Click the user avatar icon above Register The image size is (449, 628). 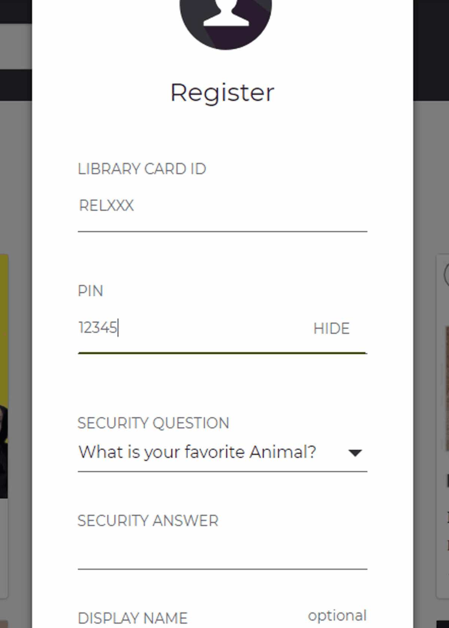click(x=226, y=19)
